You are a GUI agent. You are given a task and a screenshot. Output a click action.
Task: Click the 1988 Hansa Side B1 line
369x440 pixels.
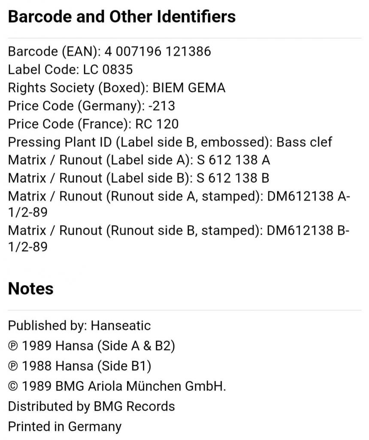coord(80,366)
